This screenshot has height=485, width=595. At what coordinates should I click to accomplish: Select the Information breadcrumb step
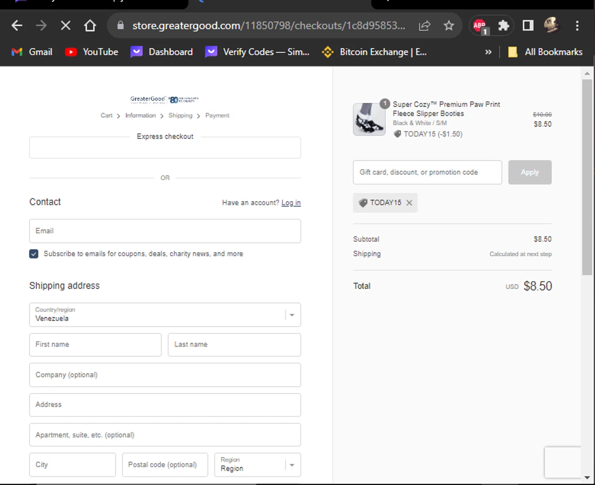coord(140,115)
